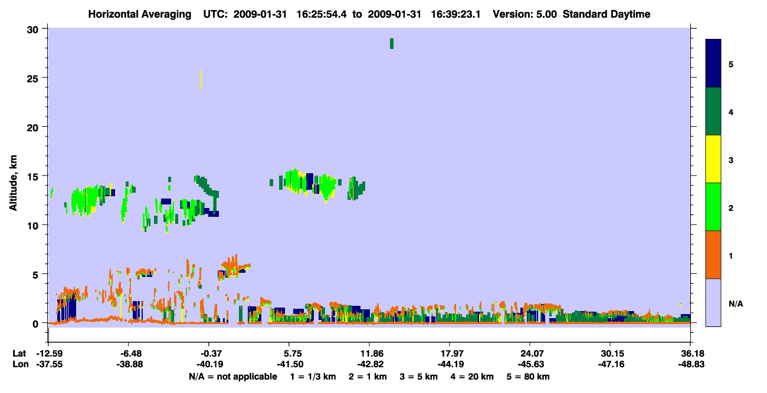The image size is (767, 393).
Task: Click the 20 km altitude tick label
Action: 34,127
